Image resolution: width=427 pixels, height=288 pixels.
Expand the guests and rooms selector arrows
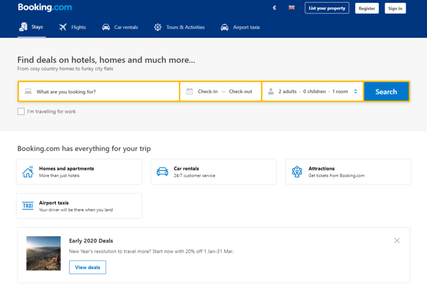pos(355,91)
